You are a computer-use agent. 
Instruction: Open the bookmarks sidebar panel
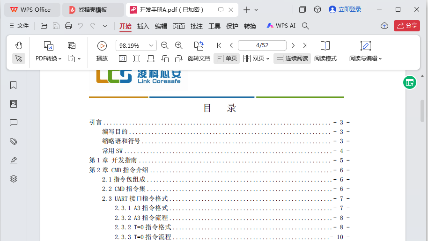click(14, 85)
